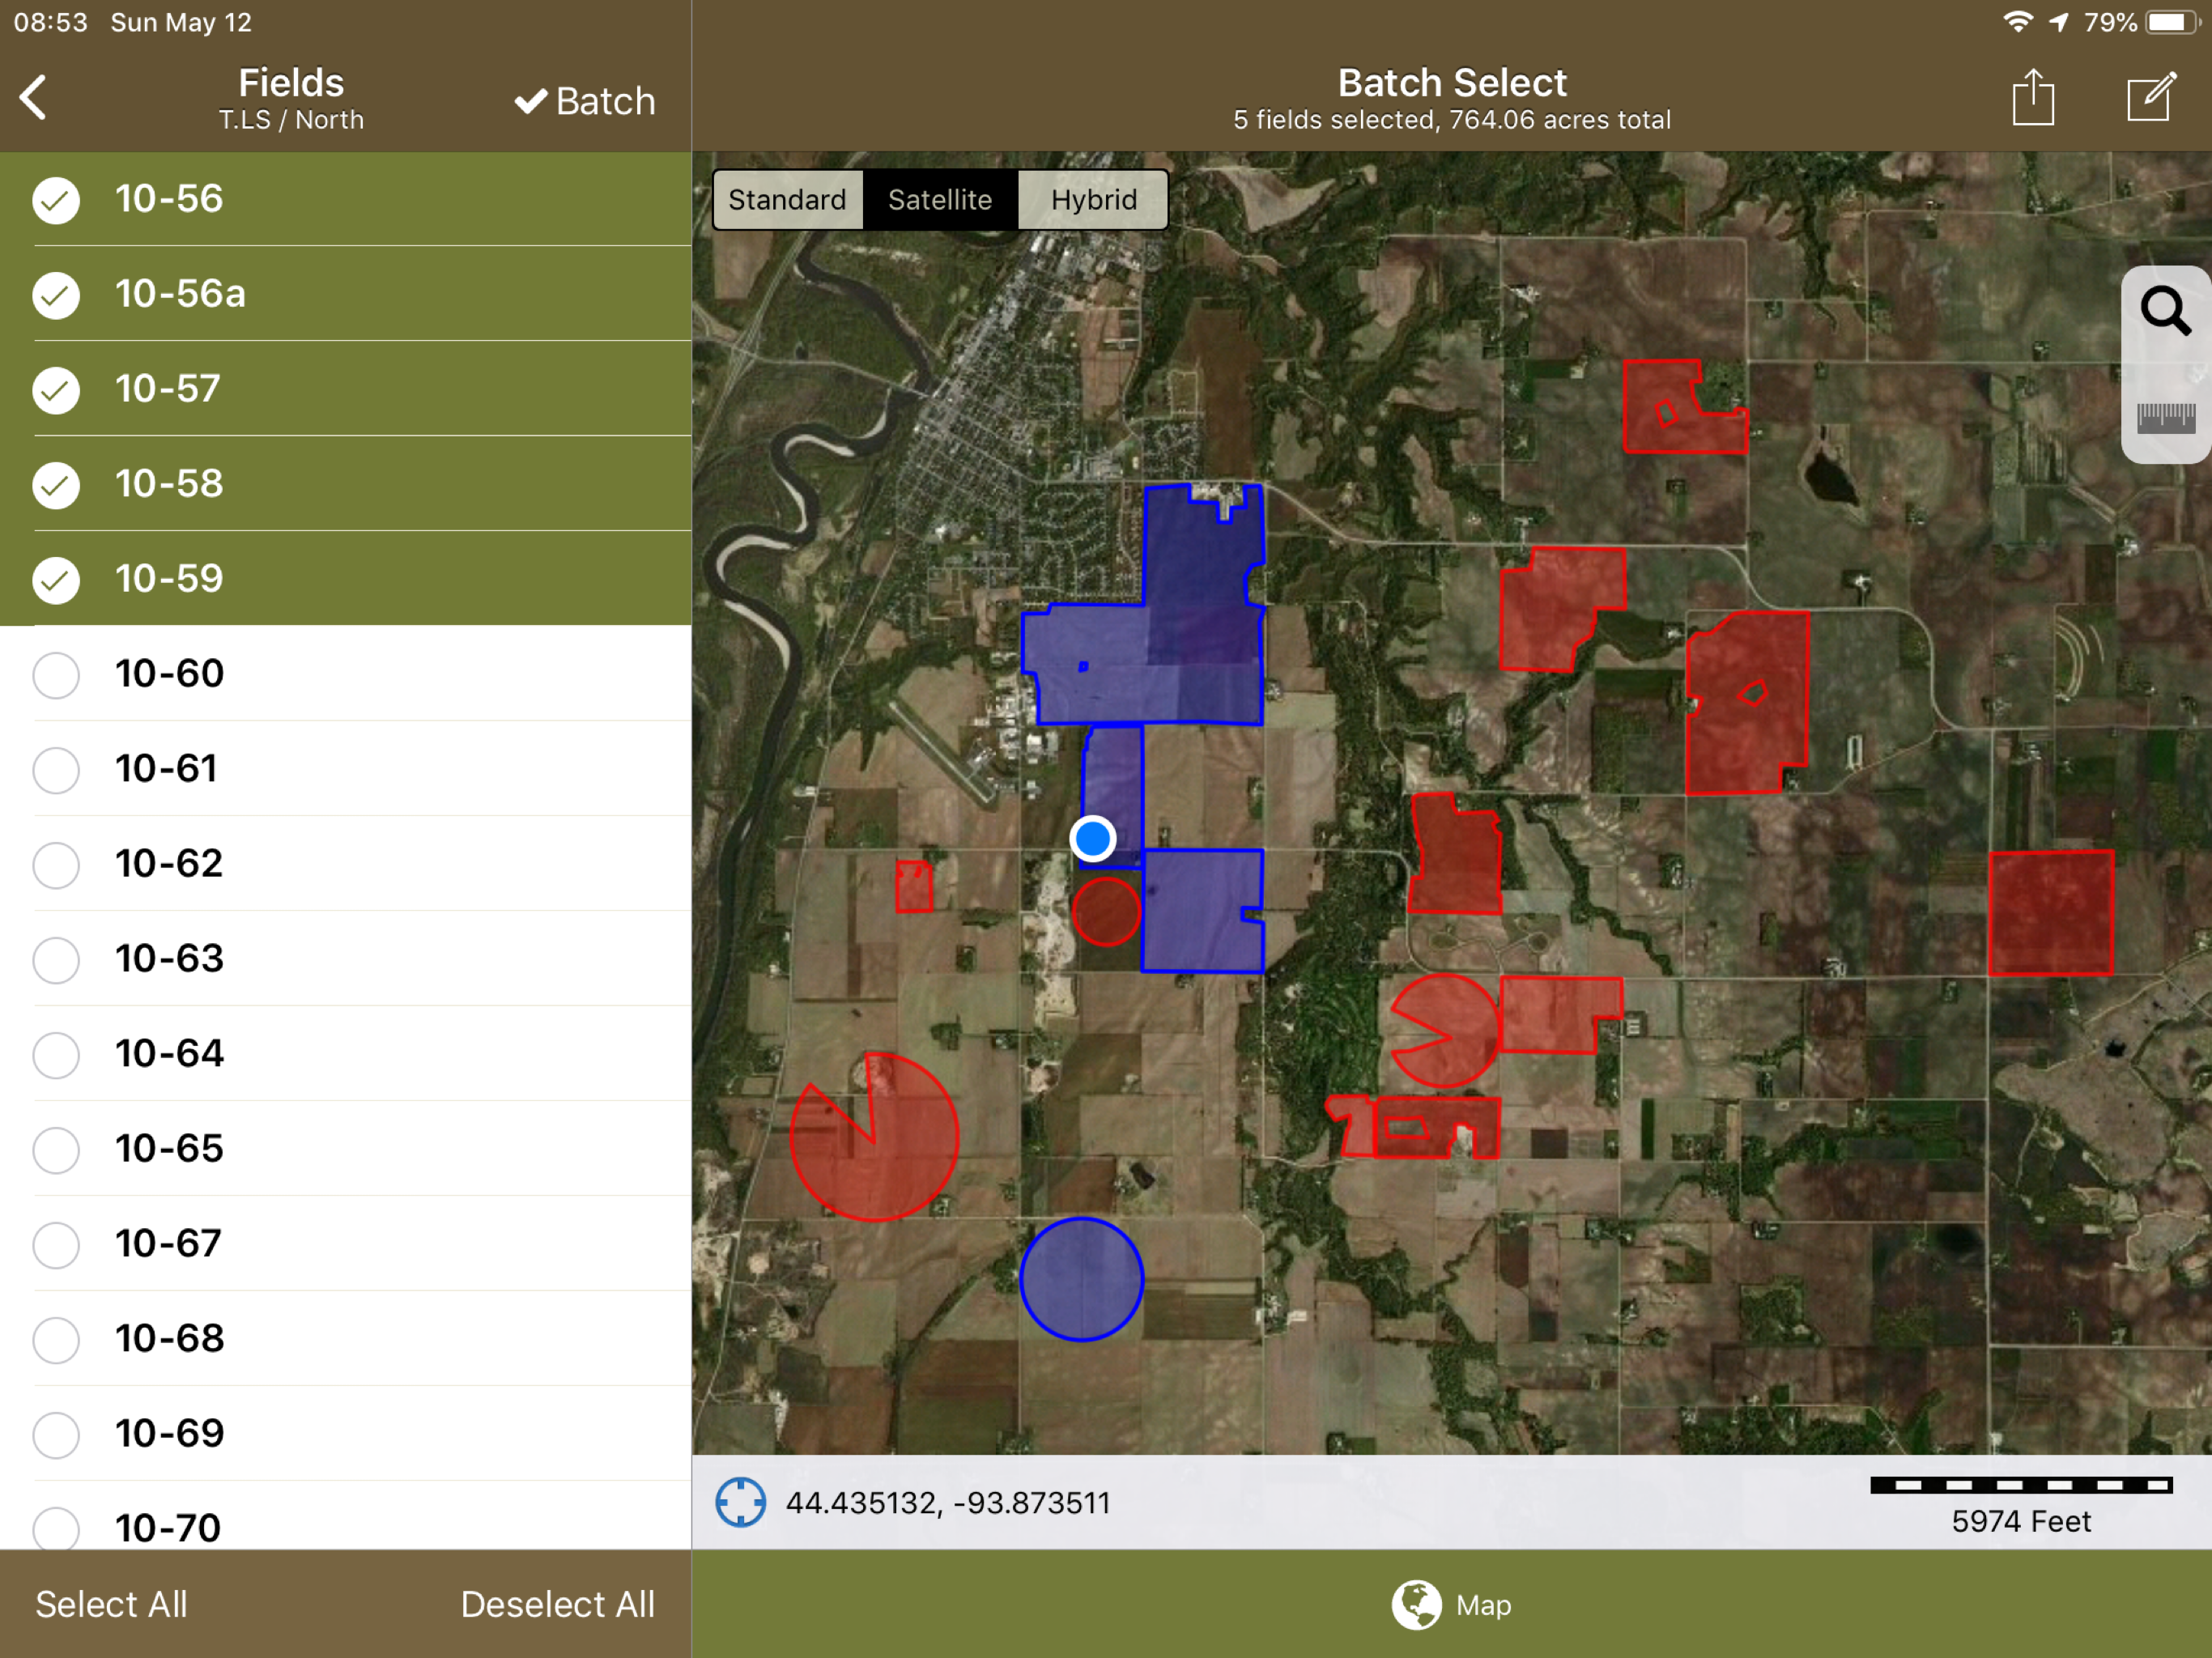
Task: Toggle Batch mode checkmark
Action: tap(585, 101)
